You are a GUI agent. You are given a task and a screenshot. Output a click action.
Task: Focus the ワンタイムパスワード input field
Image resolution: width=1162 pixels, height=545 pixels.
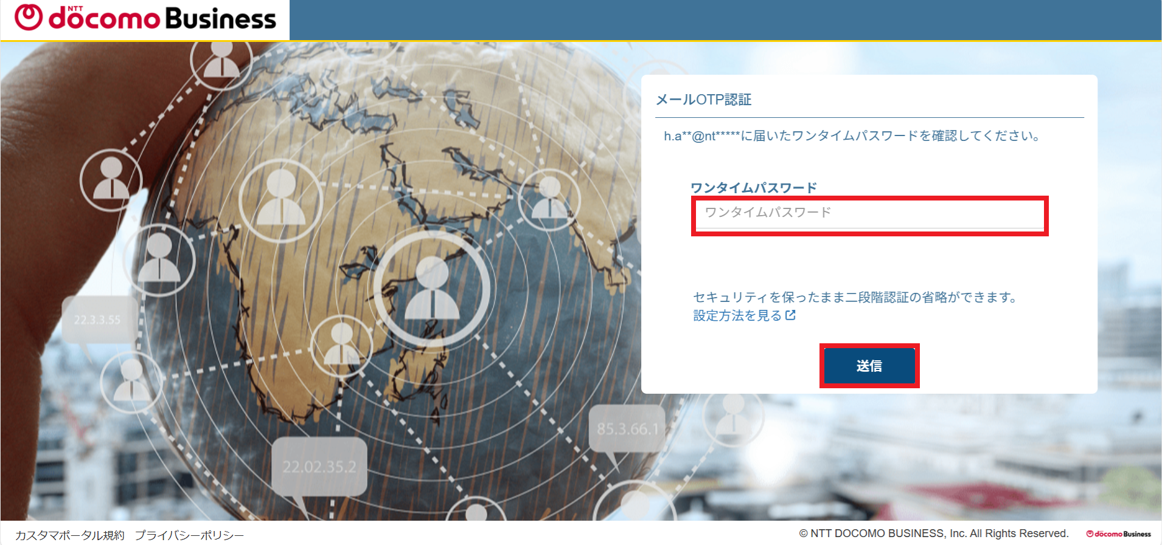pyautogui.click(x=869, y=214)
